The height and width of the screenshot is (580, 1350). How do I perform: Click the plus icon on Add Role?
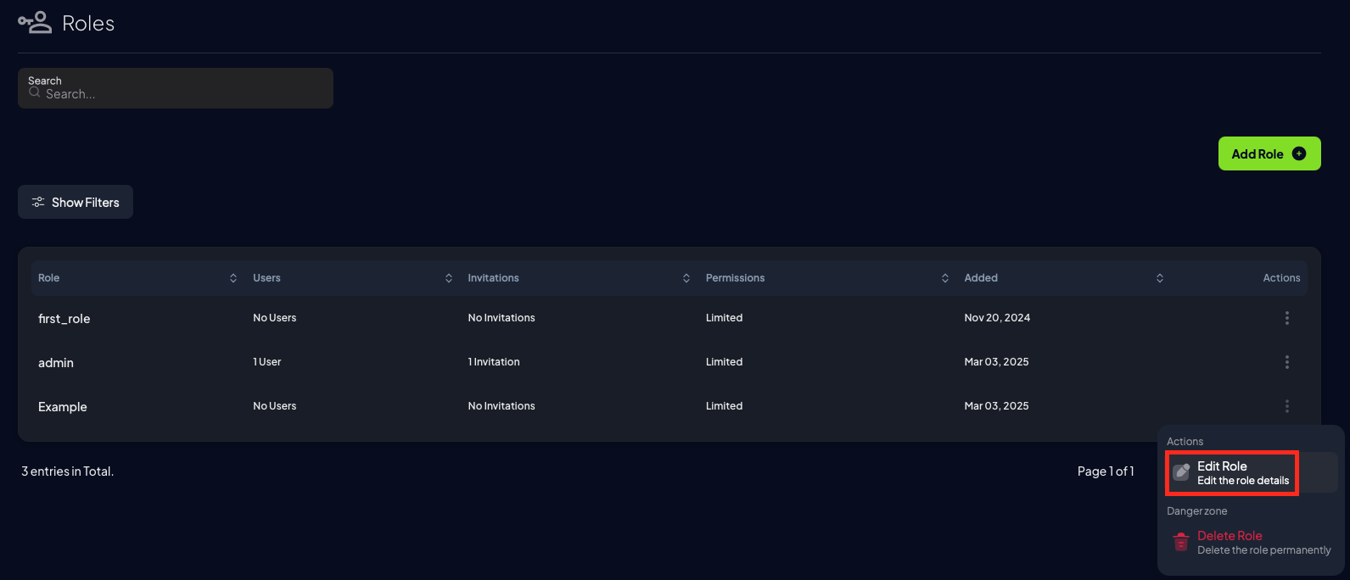tap(1298, 153)
